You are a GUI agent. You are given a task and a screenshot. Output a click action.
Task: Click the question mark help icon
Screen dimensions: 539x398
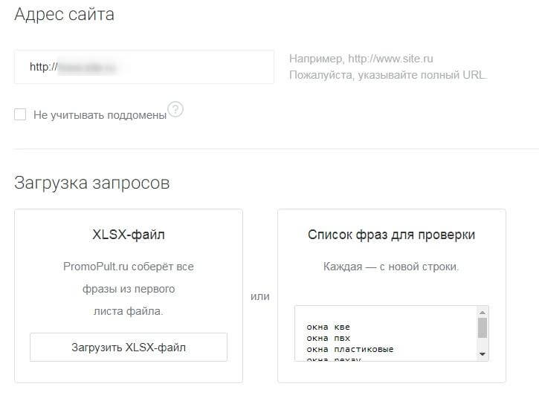click(x=175, y=110)
